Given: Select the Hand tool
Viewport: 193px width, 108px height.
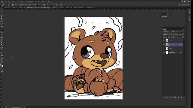Looking at the screenshot, I should coord(2,58).
